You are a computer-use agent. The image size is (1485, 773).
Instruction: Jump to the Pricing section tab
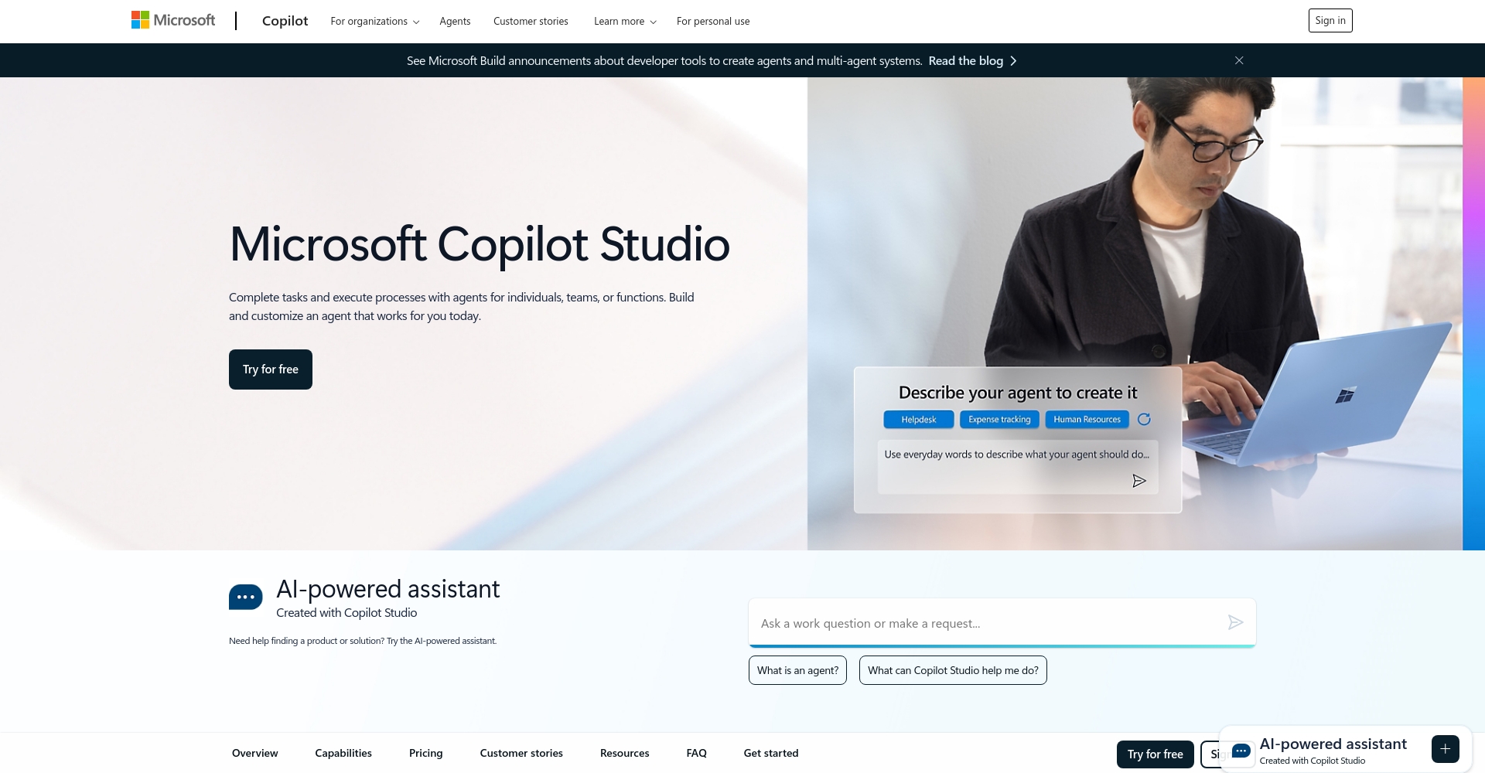(x=426, y=753)
